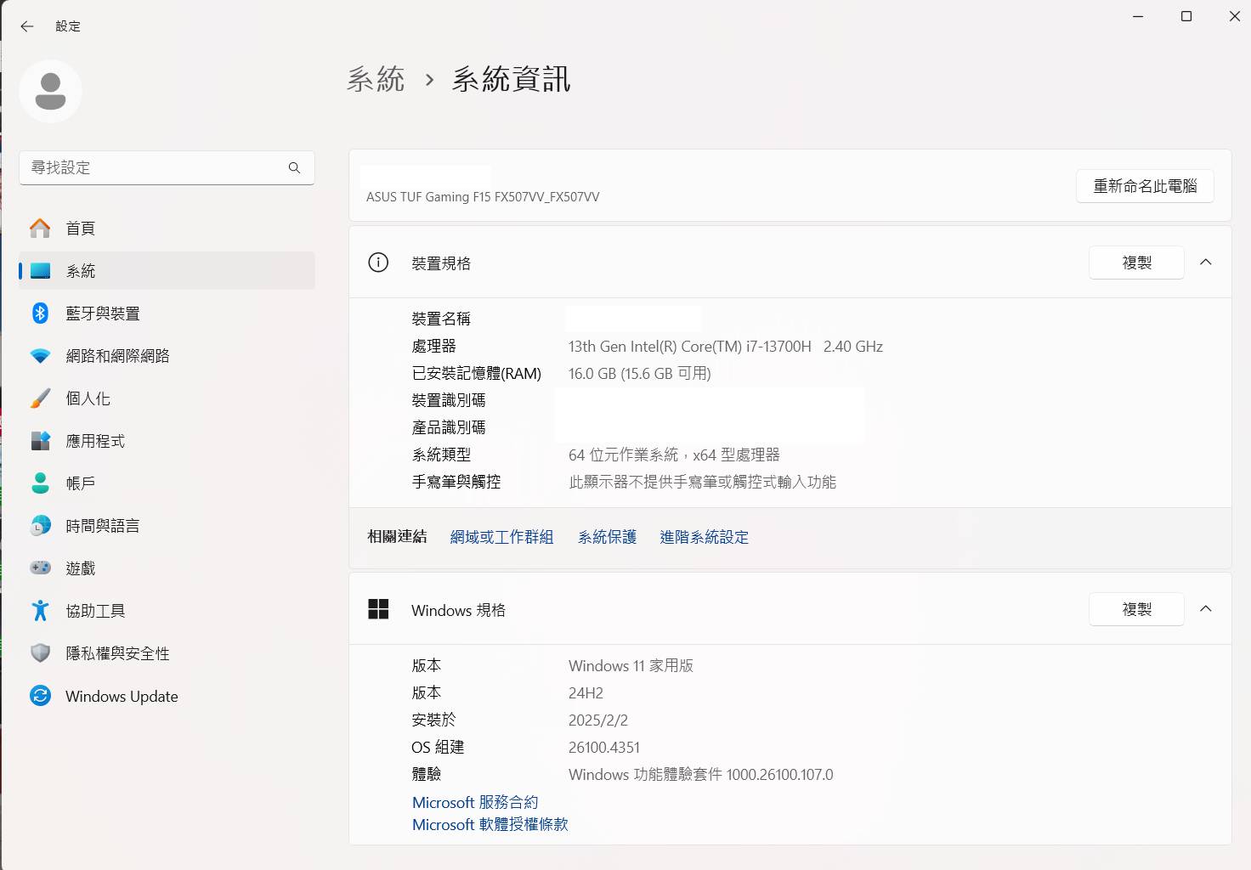Copy device specs with 複製 button
The width and height of the screenshot is (1251, 870).
(1136, 263)
